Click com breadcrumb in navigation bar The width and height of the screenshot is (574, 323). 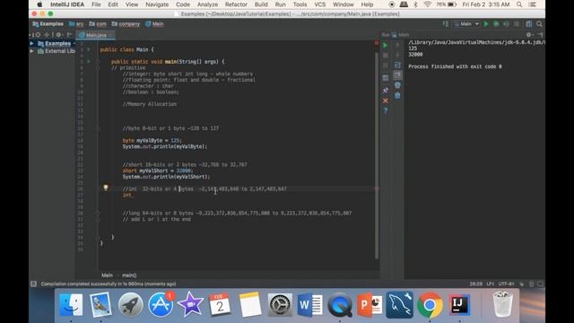(x=98, y=24)
